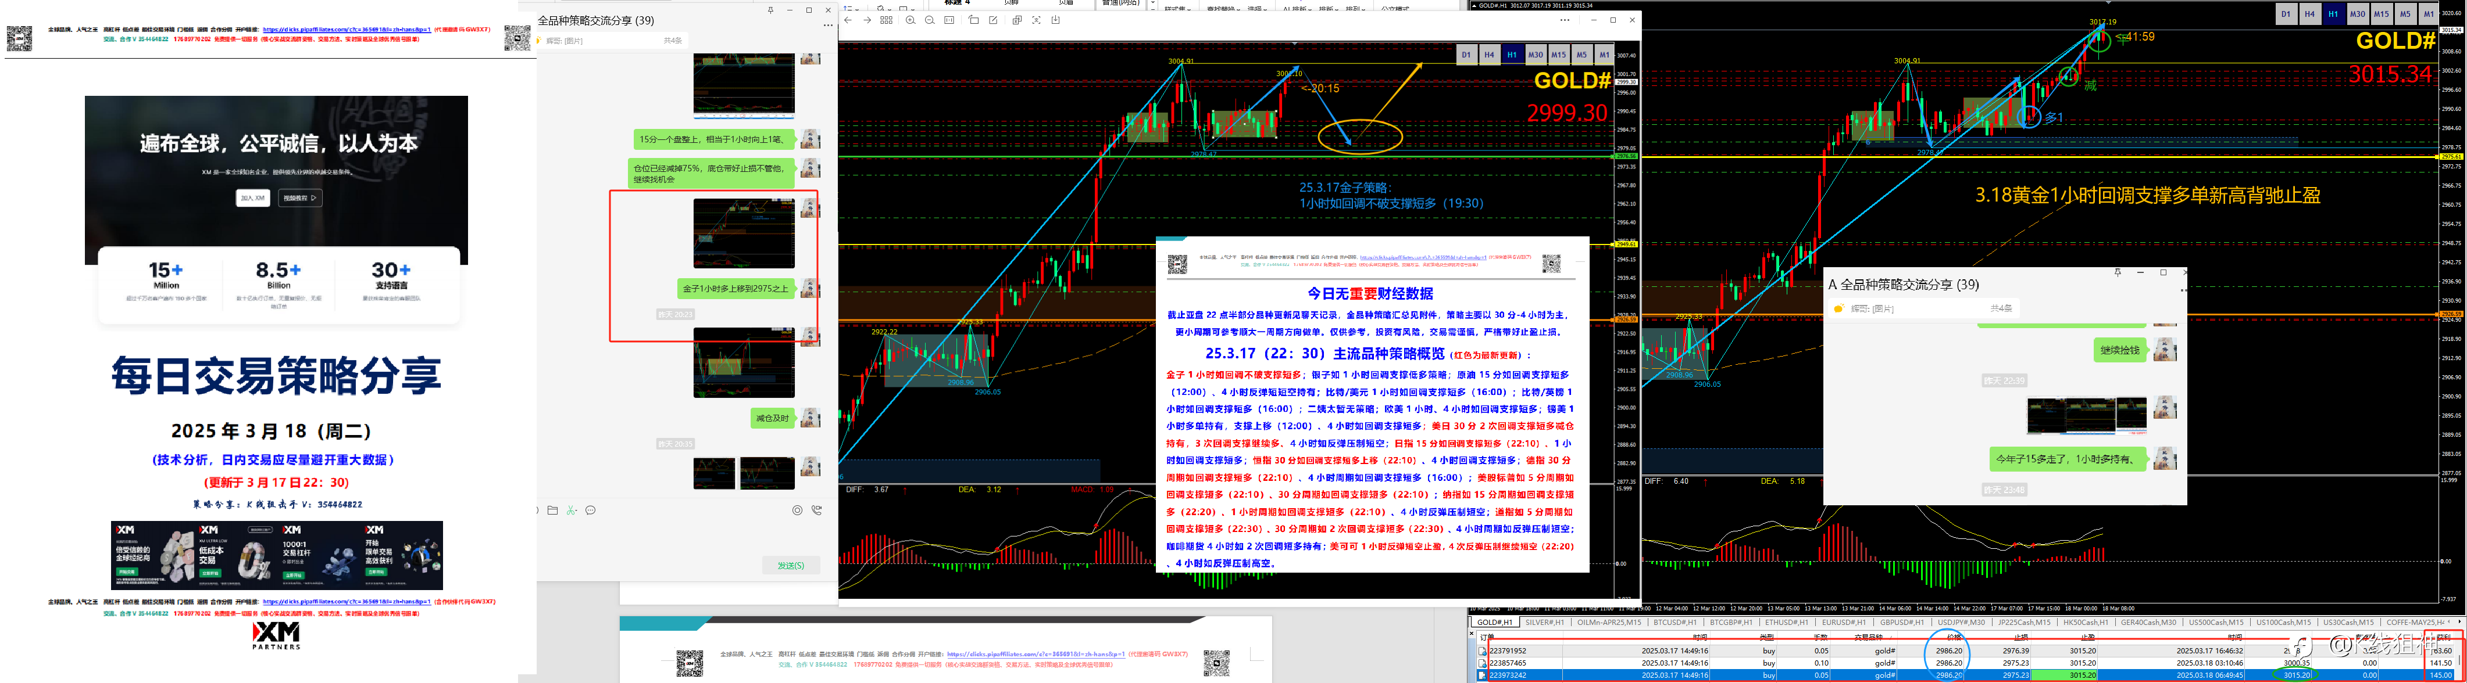The width and height of the screenshot is (2467, 683).
Task: Open chat history bubble icon in the chat toolbar
Action: click(x=591, y=511)
